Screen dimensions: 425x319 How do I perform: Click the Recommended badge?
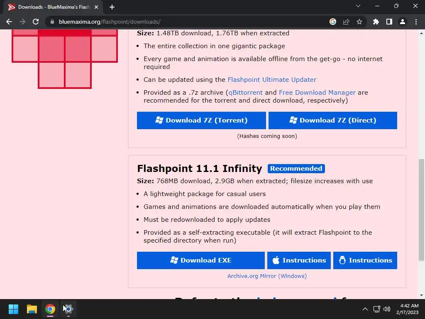pos(296,169)
